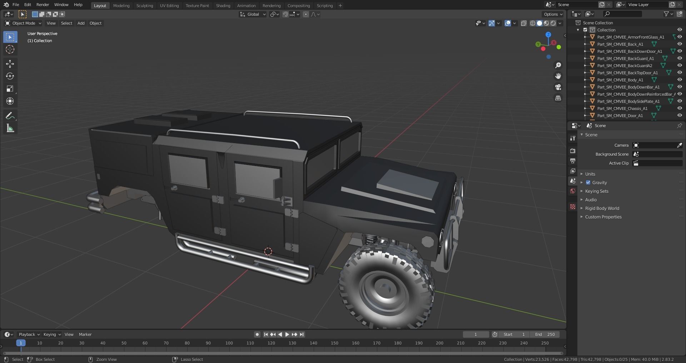
Task: Expand the Rigid Body World panel
Action: click(602, 208)
